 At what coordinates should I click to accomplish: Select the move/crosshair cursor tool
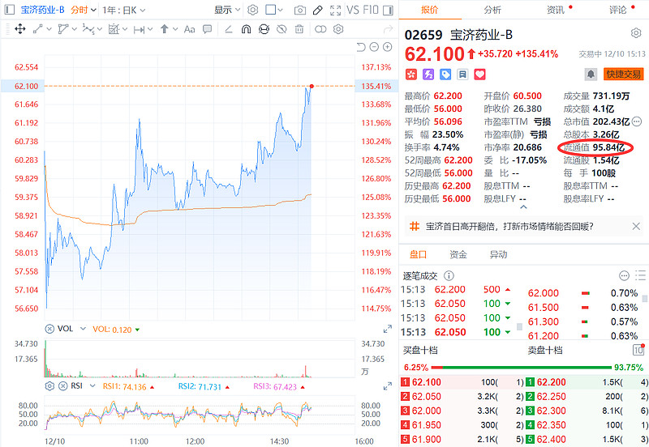pyautogui.click(x=19, y=29)
